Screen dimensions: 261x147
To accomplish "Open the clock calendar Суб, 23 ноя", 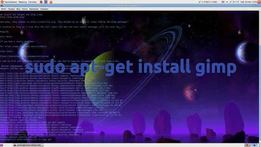I will 248,2.
